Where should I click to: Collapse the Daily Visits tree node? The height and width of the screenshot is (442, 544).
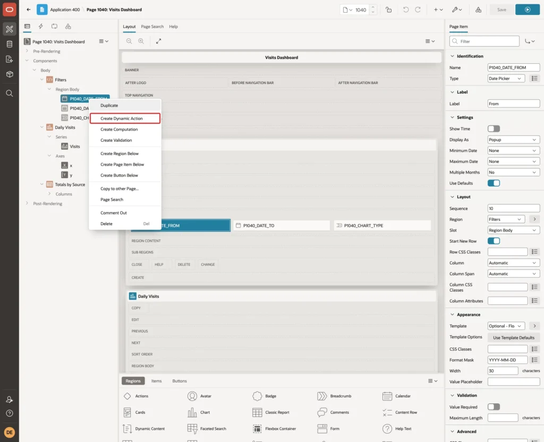coord(41,127)
